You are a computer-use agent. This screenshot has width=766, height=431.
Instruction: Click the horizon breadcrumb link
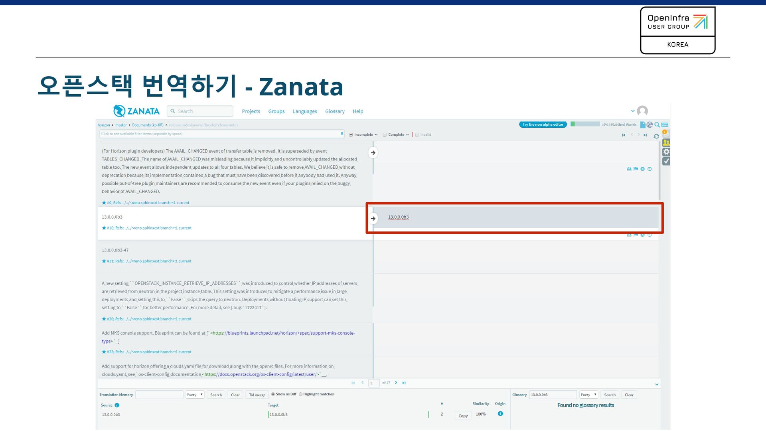(x=104, y=125)
